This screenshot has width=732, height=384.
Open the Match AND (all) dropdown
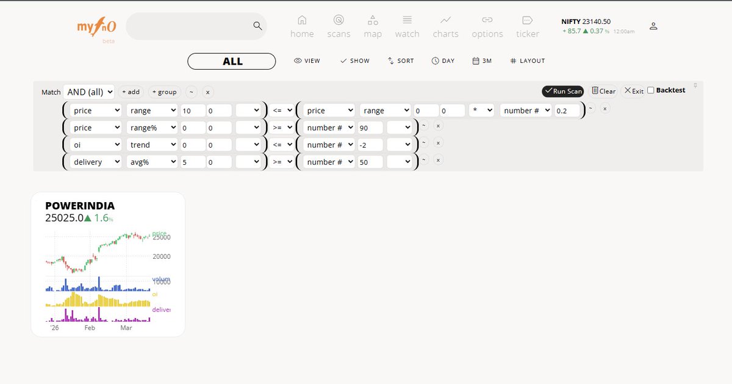(89, 92)
